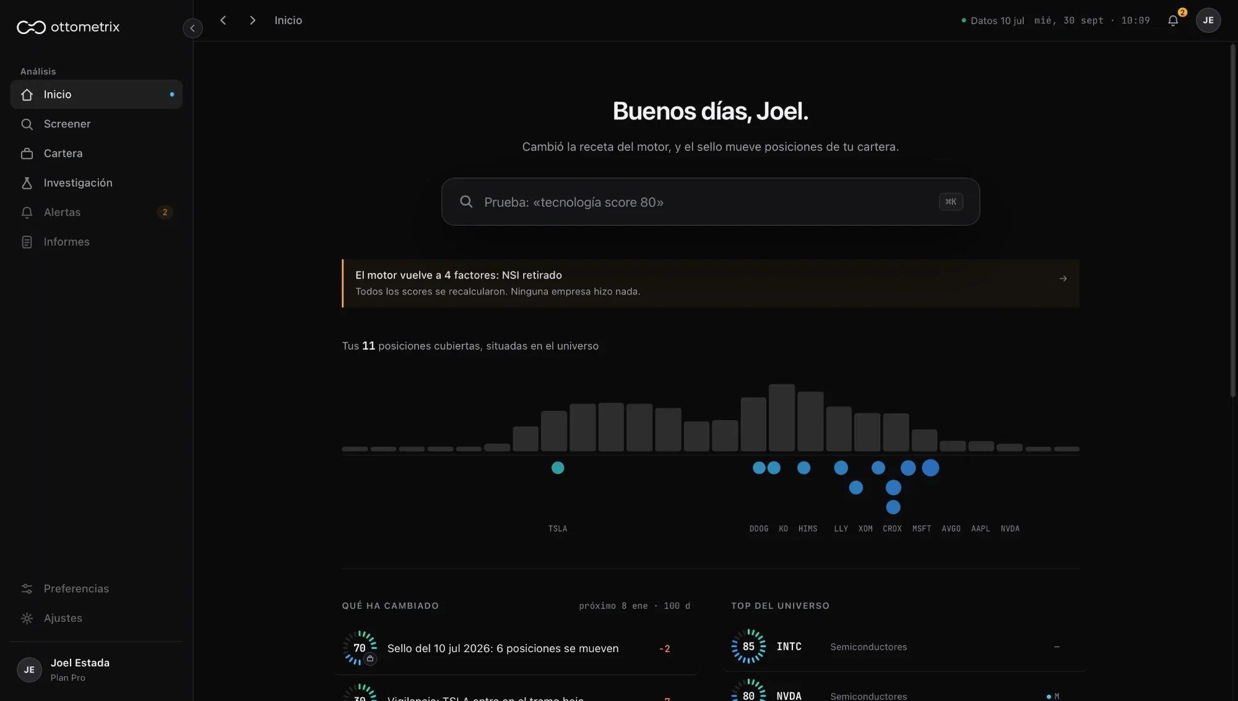
Task: Open the Screener section
Action: click(x=97, y=124)
